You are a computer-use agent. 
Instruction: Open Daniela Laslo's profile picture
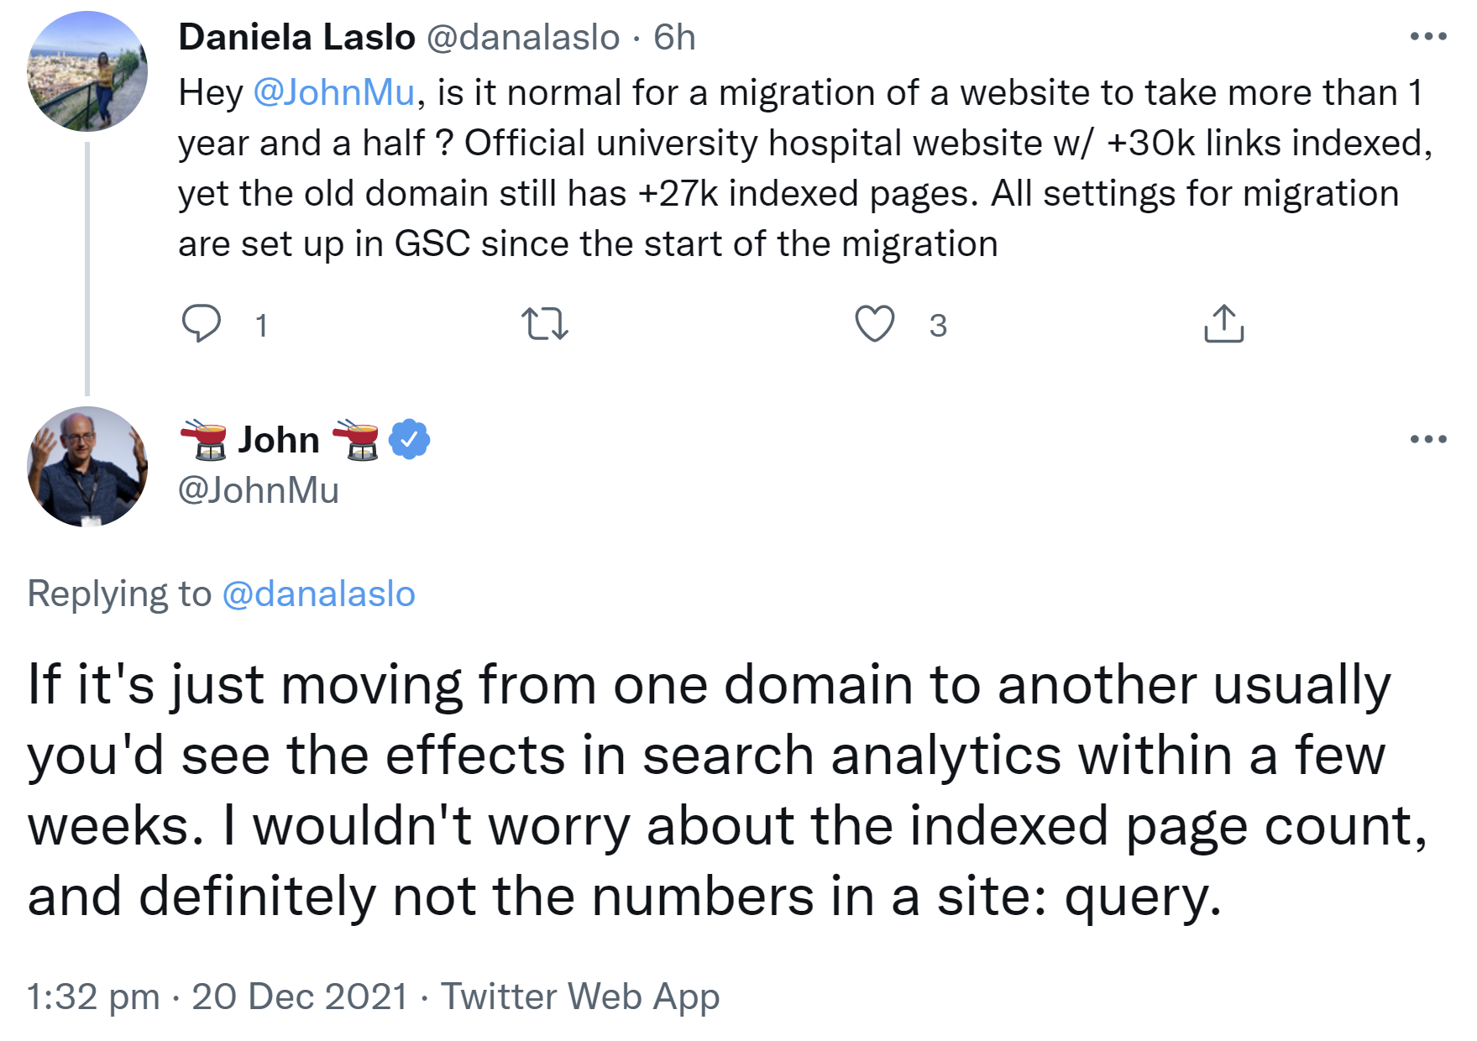87,71
